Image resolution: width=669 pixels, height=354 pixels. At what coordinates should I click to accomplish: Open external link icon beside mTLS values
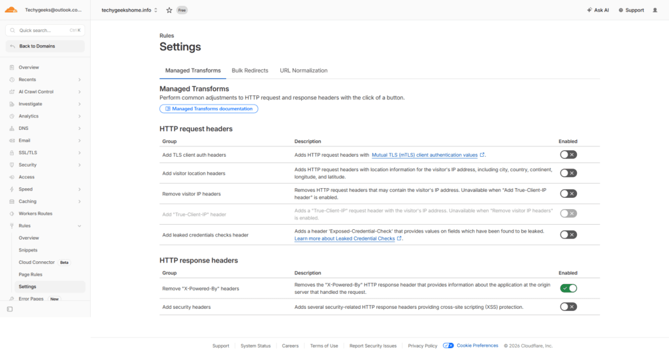[x=482, y=155]
